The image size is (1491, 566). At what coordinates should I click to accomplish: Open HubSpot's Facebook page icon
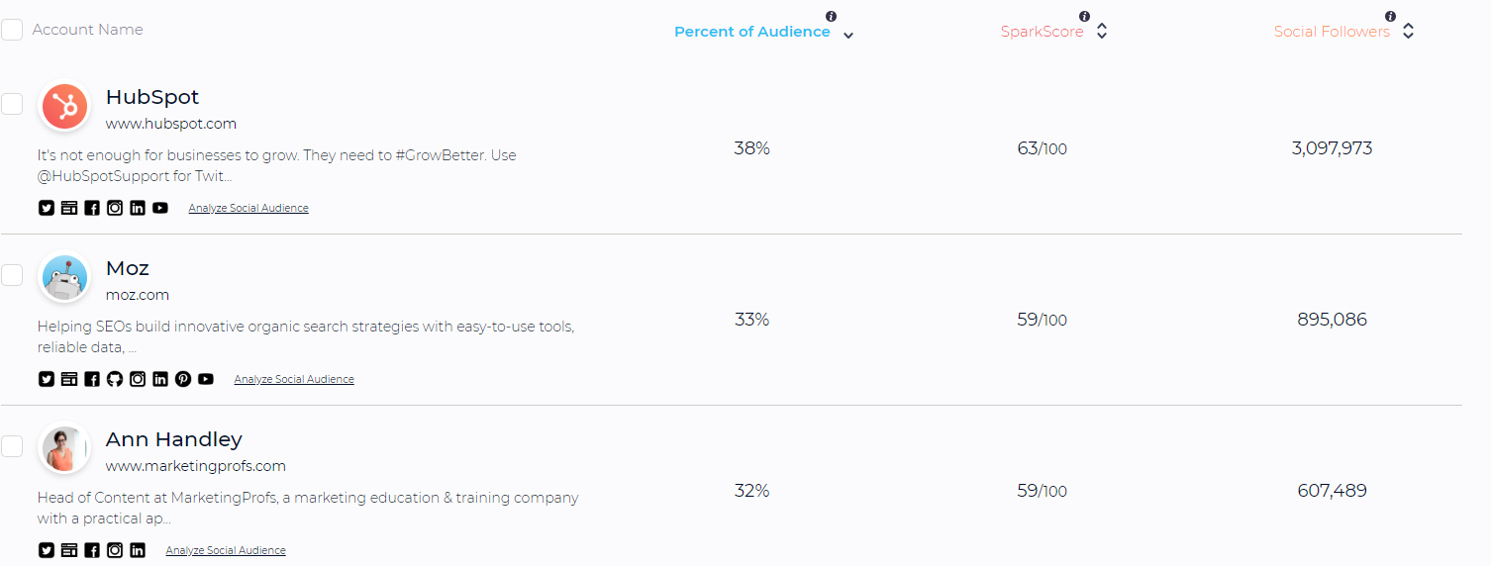coord(92,208)
